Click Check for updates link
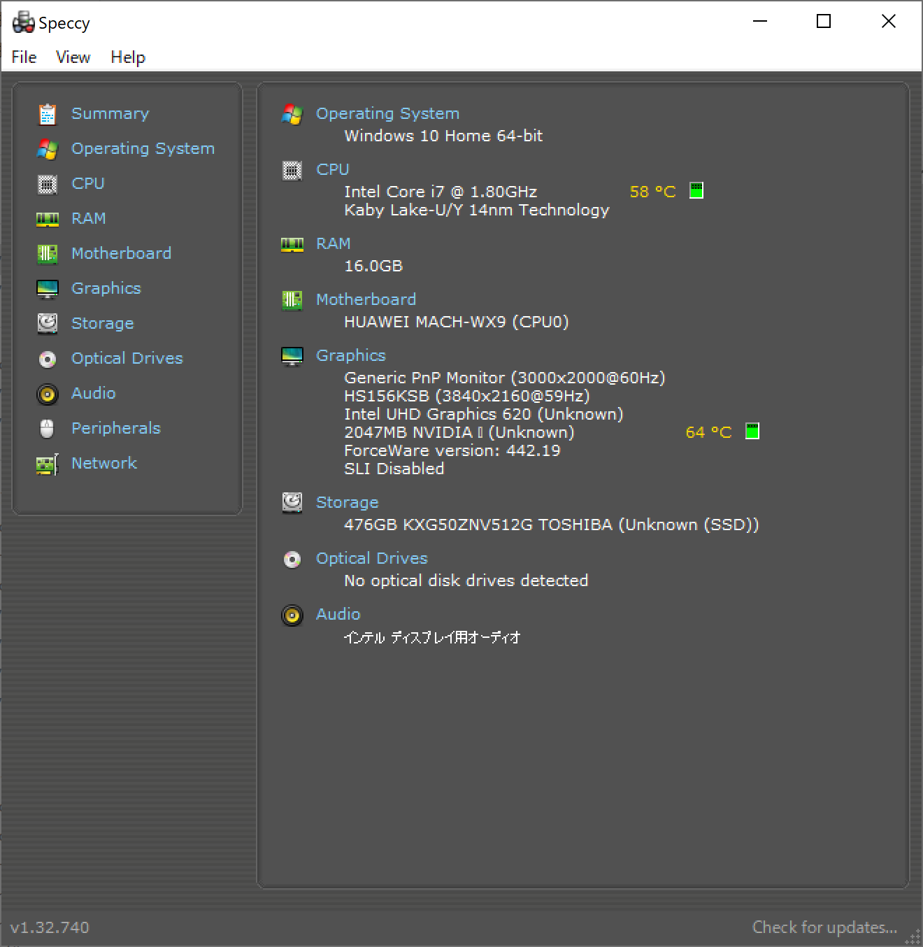This screenshot has width=923, height=947. coord(824,927)
